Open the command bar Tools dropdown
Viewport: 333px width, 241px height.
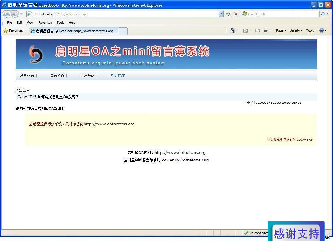coord(311,31)
